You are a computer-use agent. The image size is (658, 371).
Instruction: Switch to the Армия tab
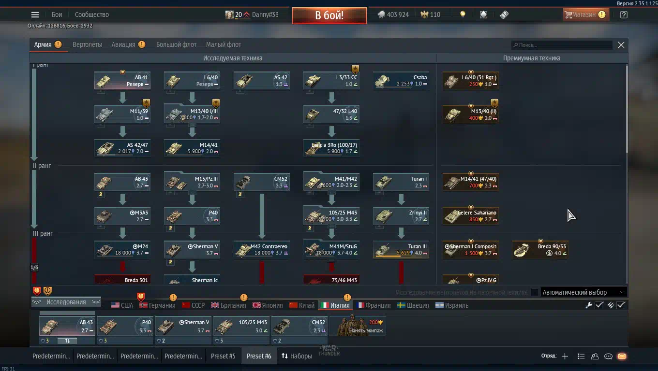[x=47, y=44]
